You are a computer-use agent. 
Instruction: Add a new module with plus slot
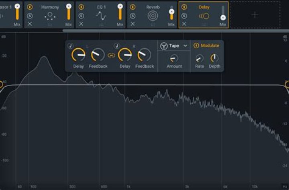click(x=255, y=15)
